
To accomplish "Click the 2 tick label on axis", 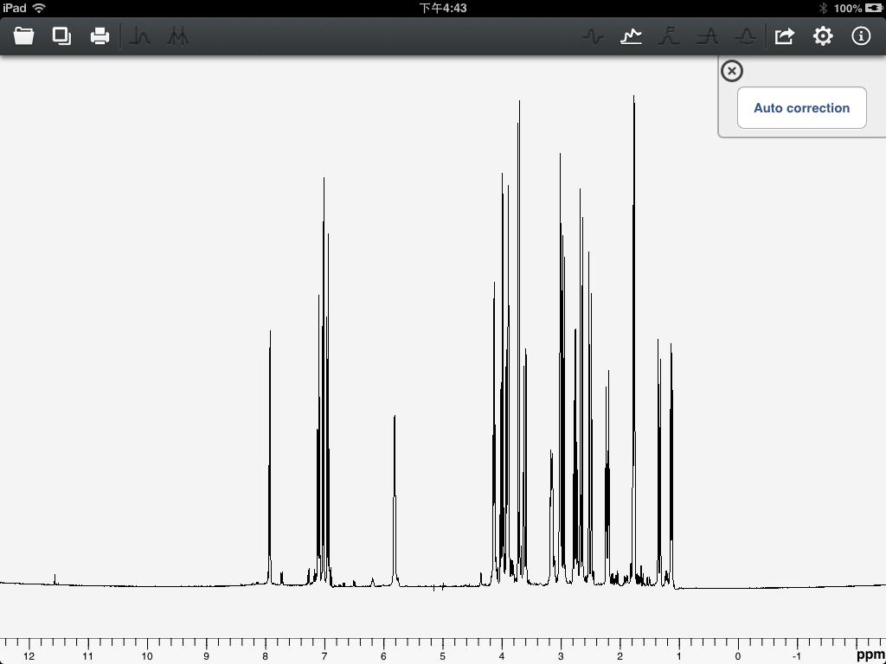I will [x=620, y=656].
